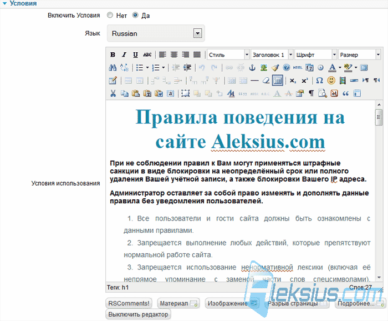Toggle fullscreen editor mode
This screenshot has width=388, height=321.
point(364,67)
